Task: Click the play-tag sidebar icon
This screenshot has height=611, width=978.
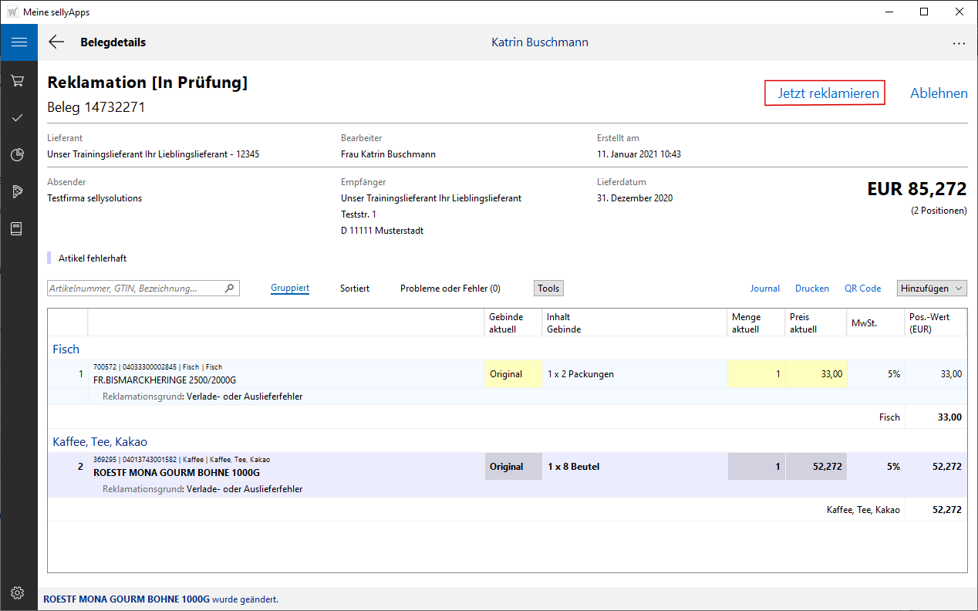Action: click(18, 191)
